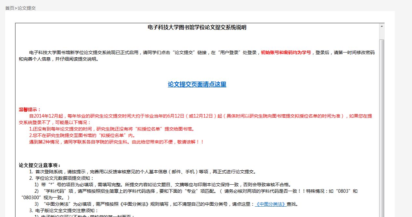Viewport: 412px width, 217px height.
Task: Click the 电子科技大学图书馆学位论文提交系统说明 title
Action: [x=197, y=28]
